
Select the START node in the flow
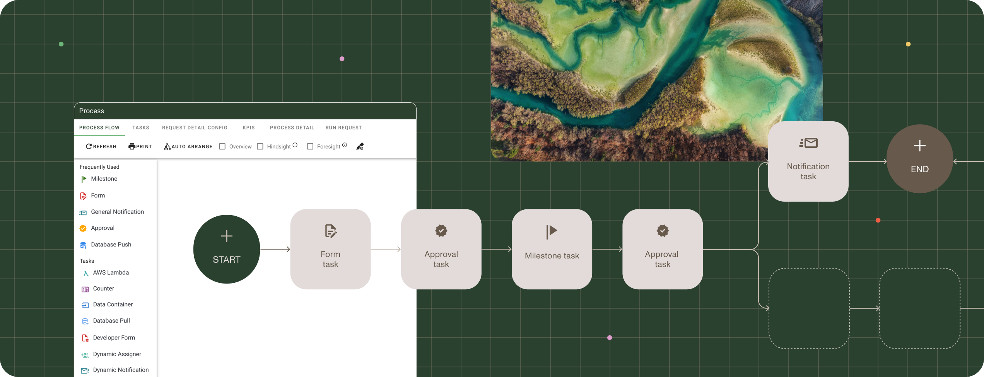tap(227, 249)
